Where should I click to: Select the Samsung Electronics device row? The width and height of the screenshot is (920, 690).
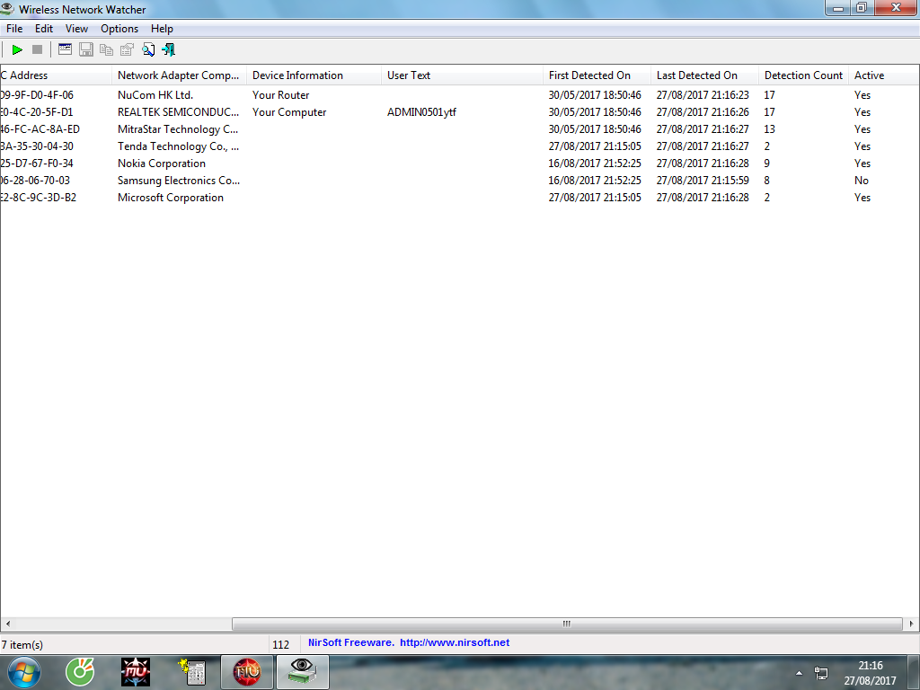point(171,181)
